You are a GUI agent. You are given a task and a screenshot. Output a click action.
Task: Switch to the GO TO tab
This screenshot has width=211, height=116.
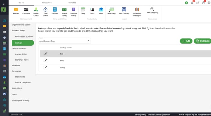pyautogui.click(x=21, y=3)
